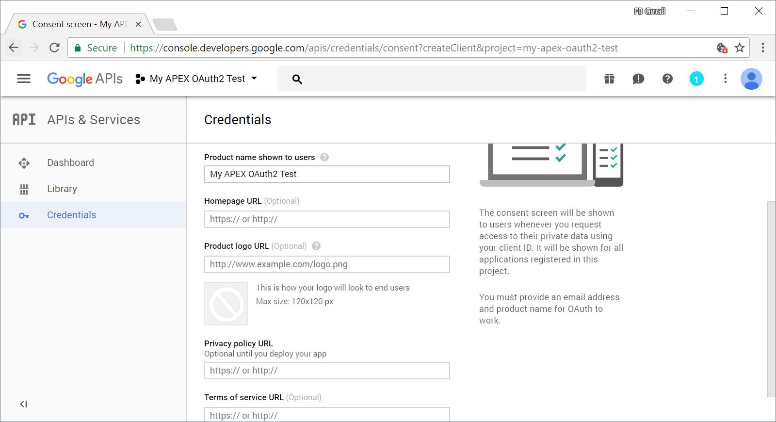776x422 pixels.
Task: Focus the Terms of service URL field
Action: pyautogui.click(x=327, y=415)
